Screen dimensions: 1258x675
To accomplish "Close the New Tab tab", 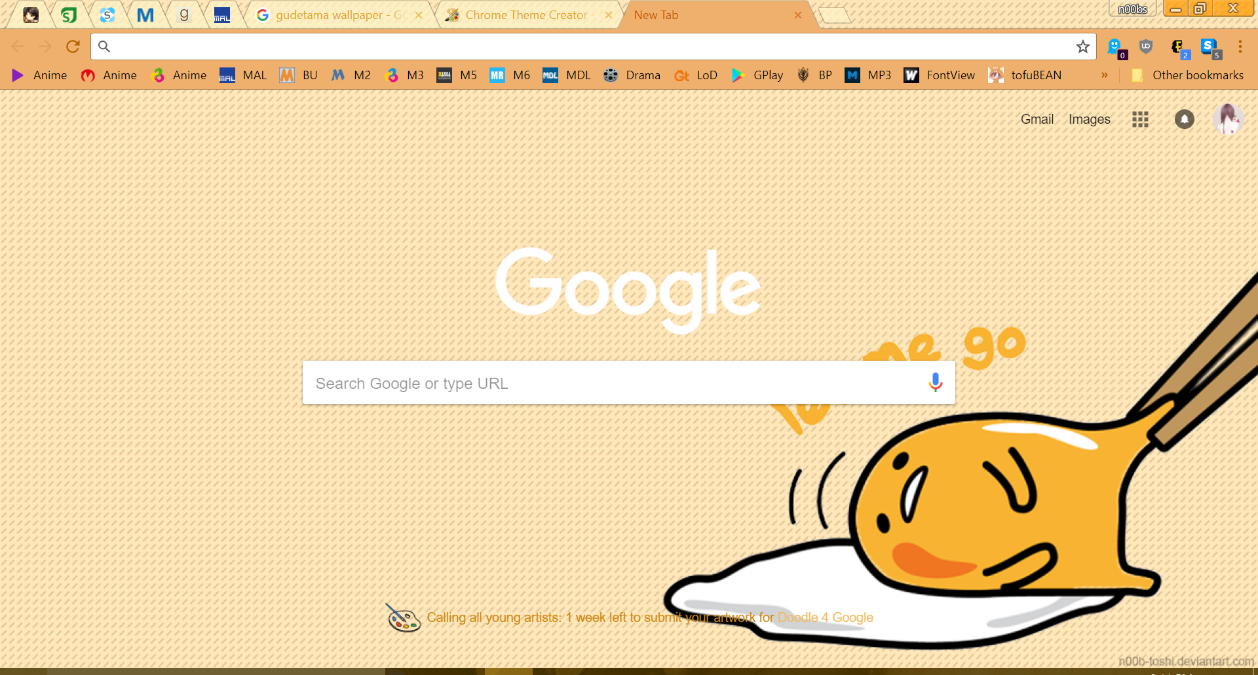I will (x=798, y=15).
